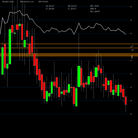Click the 30 price axis label
Image resolution: width=138 pixels, height=138 pixels.
pyautogui.click(x=131, y=101)
